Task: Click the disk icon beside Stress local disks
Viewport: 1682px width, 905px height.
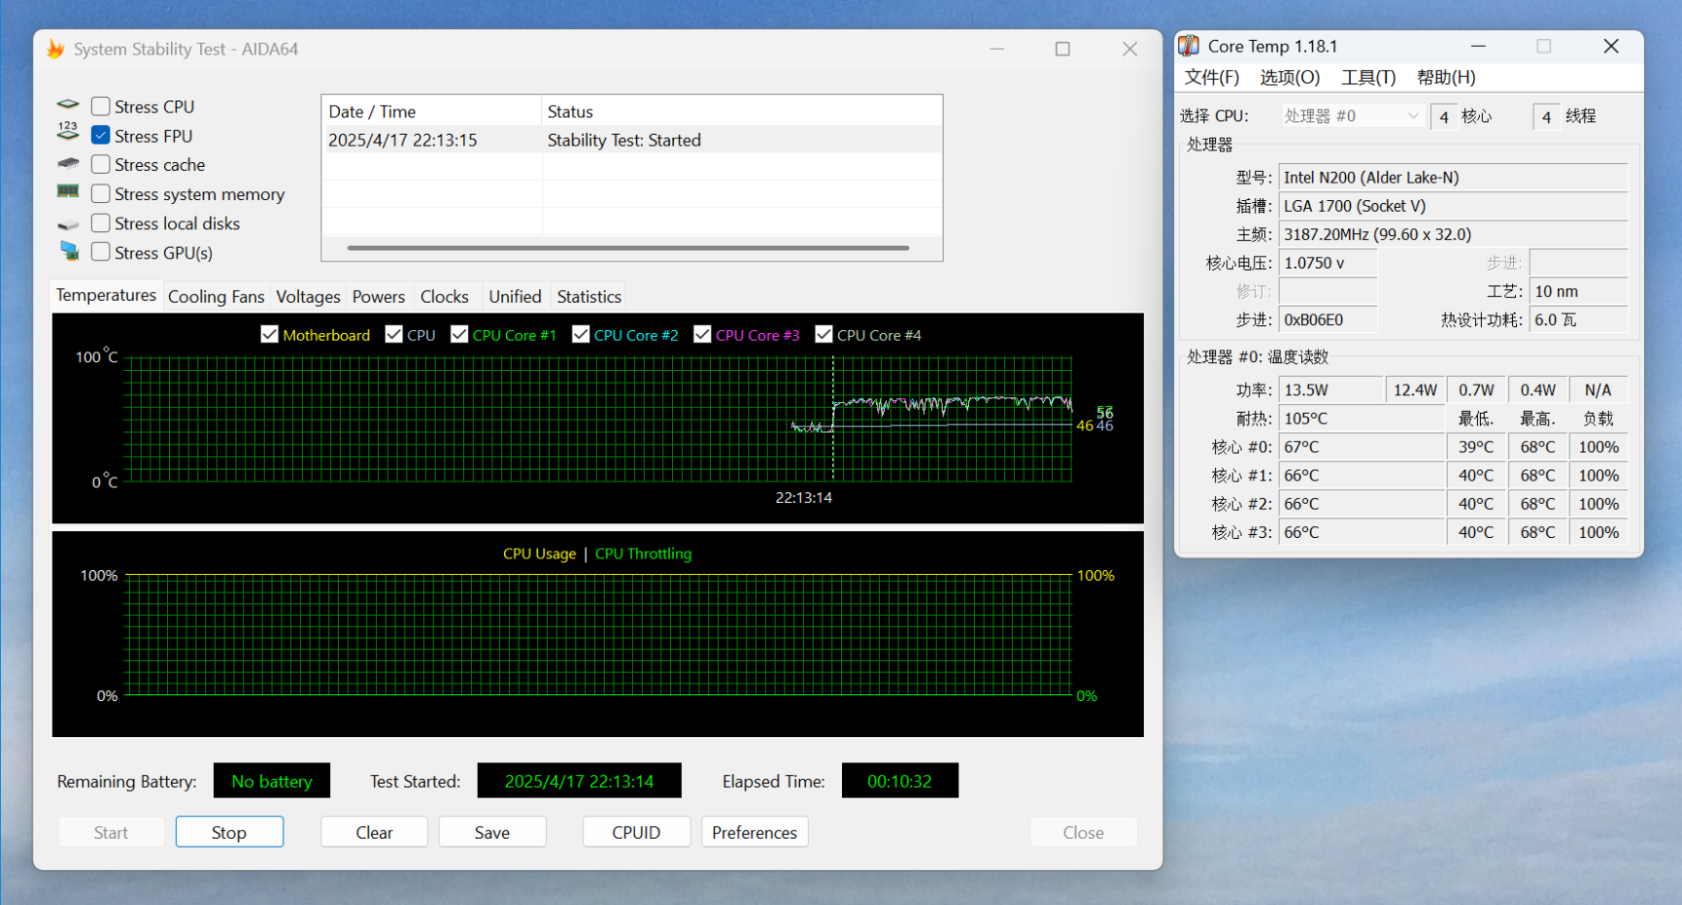Action: 68,224
